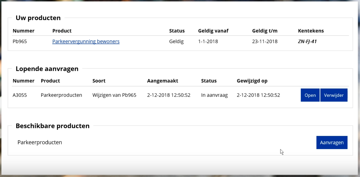The width and height of the screenshot is (360, 177).
Task: Click the Soort column header
Action: (x=99, y=81)
